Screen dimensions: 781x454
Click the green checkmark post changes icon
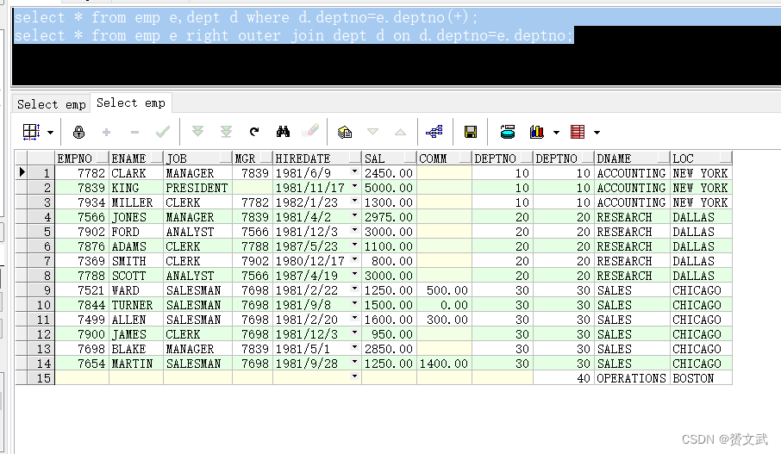coord(163,132)
